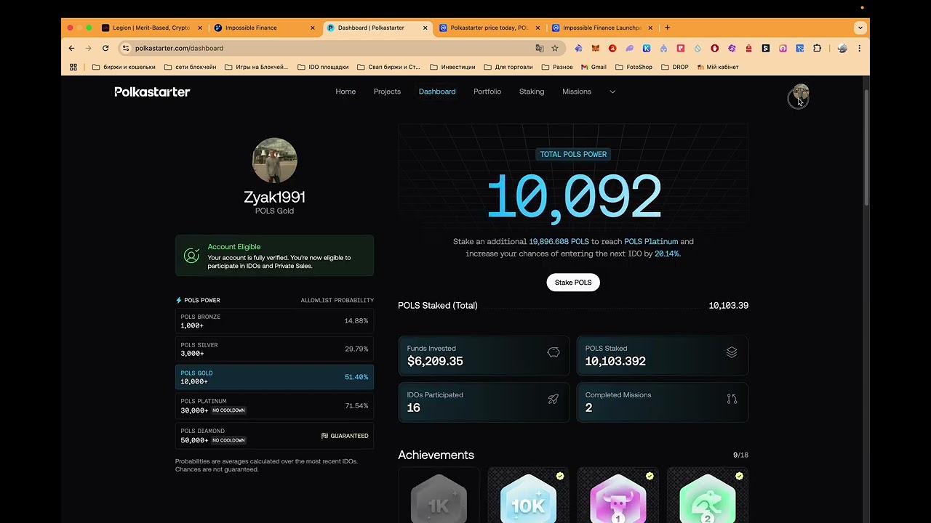Open the Gmail bookmark
931x523 pixels.
(594, 67)
